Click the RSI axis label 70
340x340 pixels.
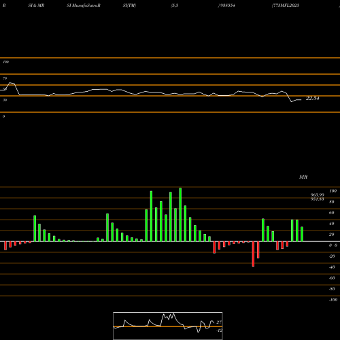pos(5,78)
